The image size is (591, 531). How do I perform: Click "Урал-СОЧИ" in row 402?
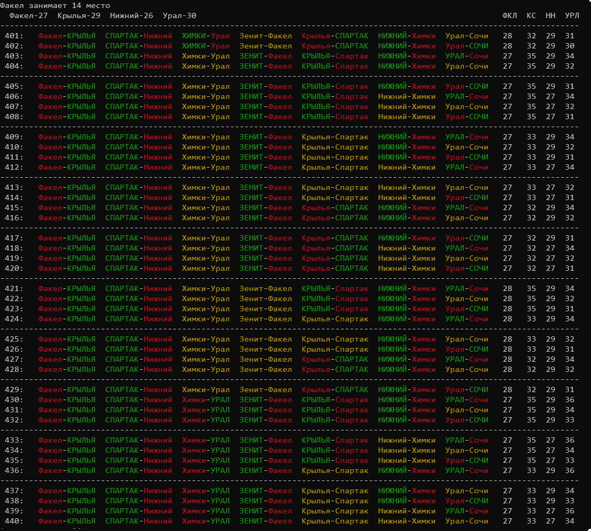[x=467, y=46]
